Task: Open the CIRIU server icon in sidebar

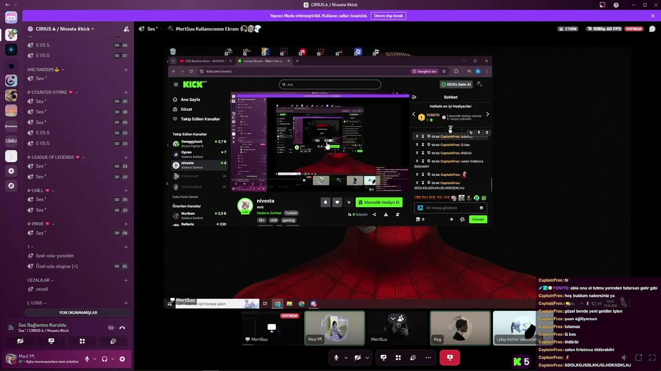Action: (x=11, y=141)
